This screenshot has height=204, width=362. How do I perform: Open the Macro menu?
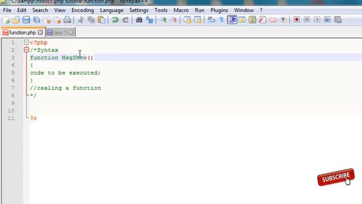click(181, 10)
